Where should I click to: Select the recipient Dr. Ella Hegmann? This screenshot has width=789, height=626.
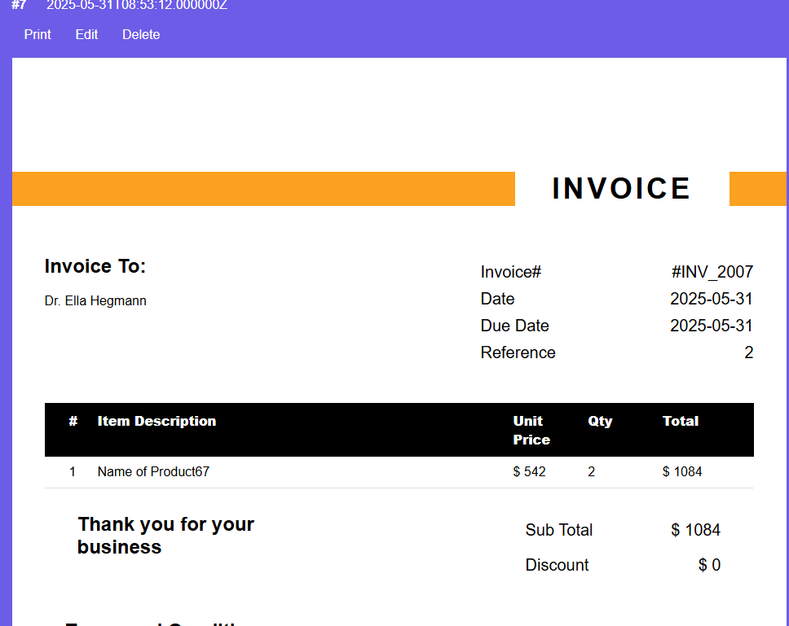click(95, 300)
